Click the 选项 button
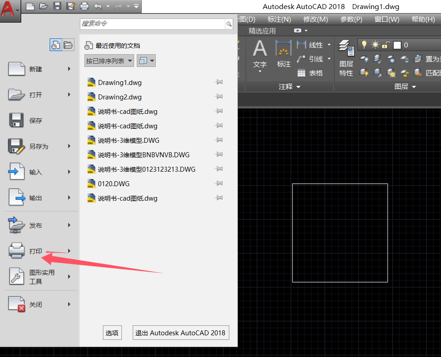 tap(112, 333)
